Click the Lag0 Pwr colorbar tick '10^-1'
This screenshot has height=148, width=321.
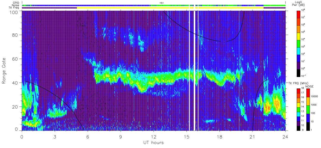click(303, 75)
